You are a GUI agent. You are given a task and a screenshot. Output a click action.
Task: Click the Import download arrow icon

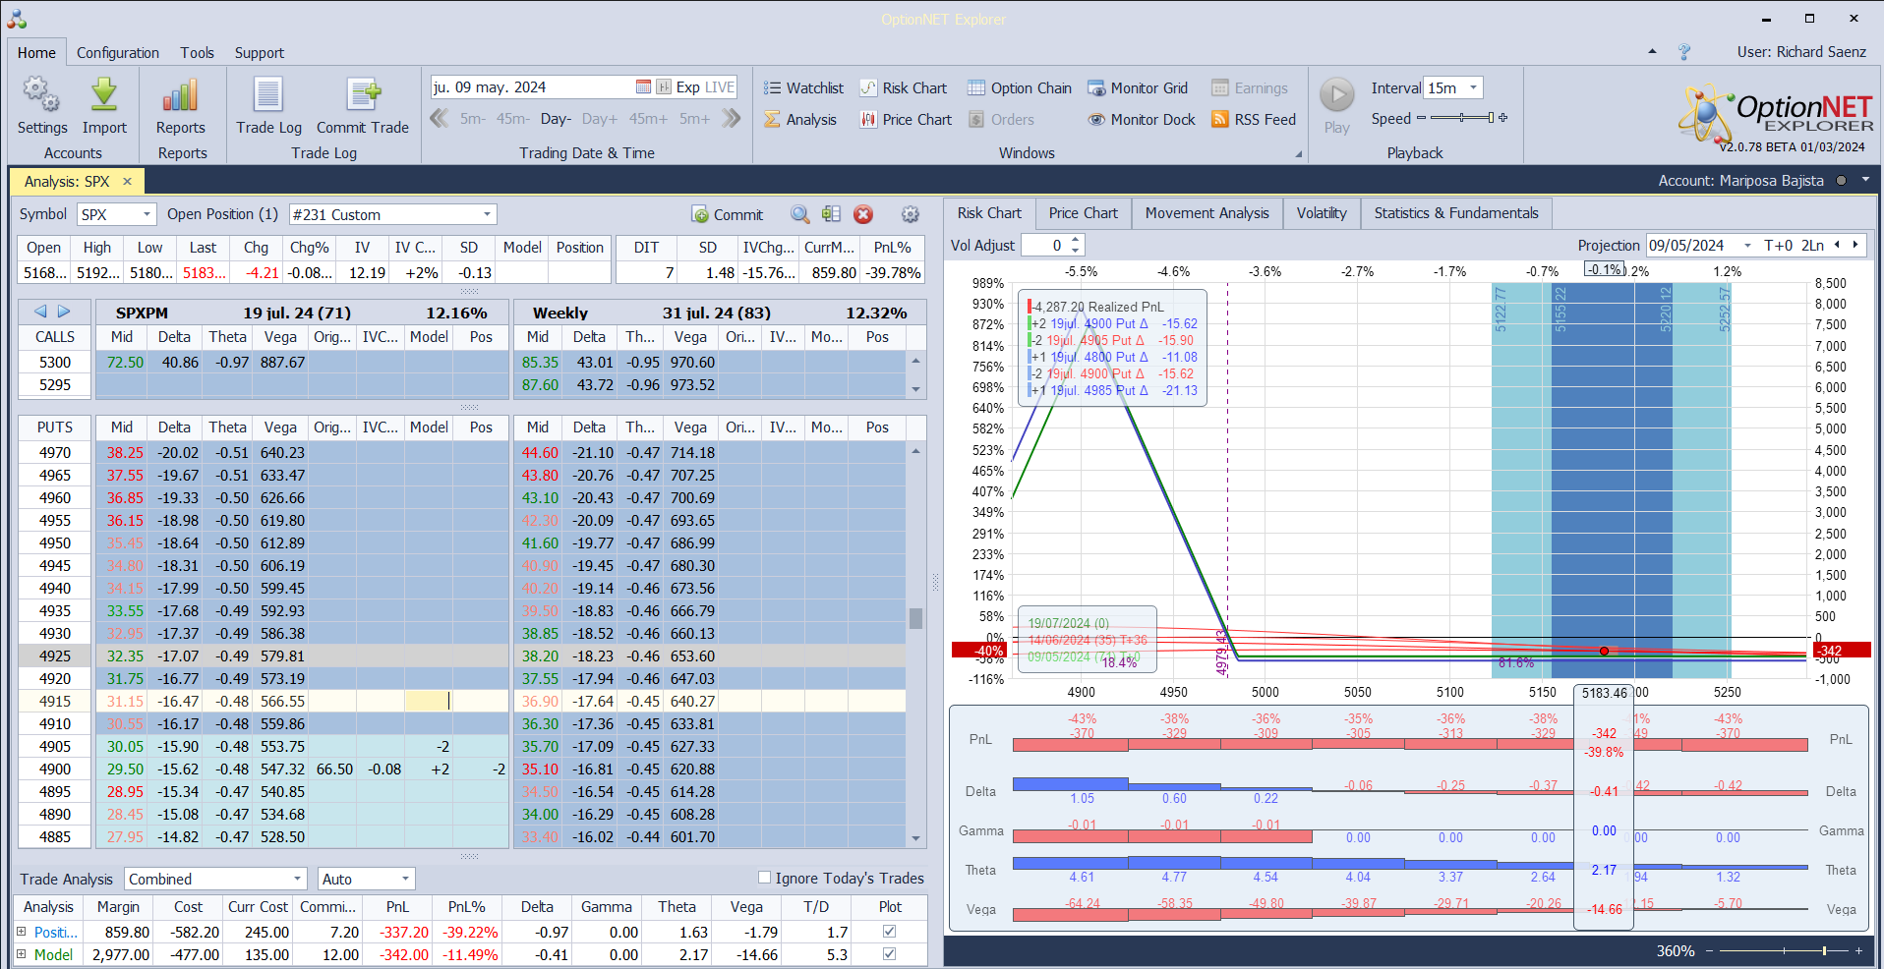point(104,94)
